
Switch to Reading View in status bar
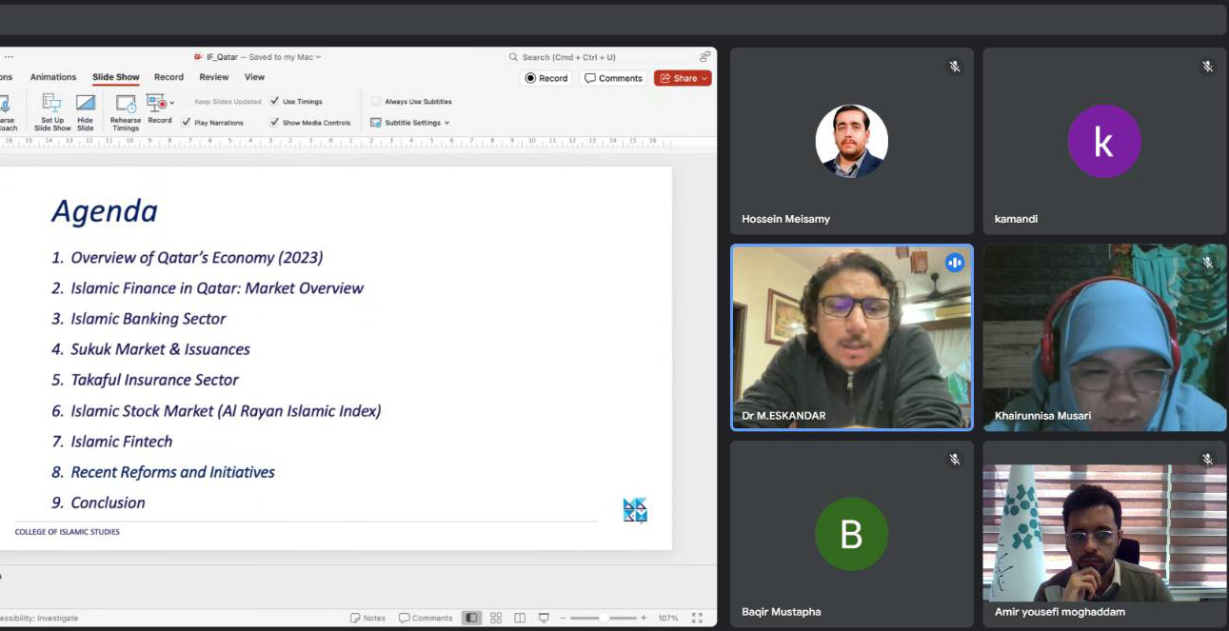pyautogui.click(x=520, y=618)
